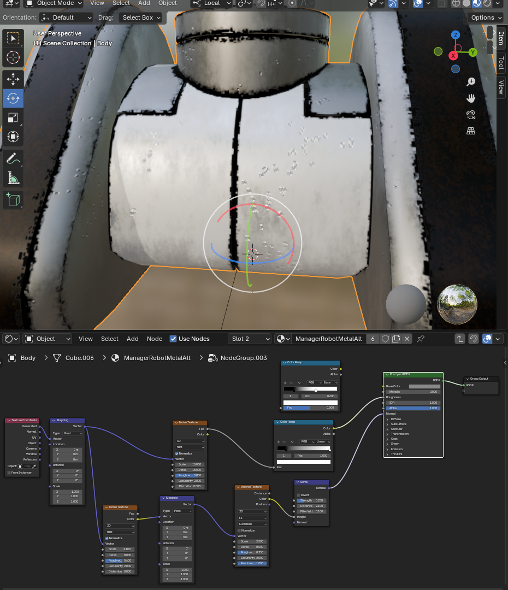508x590 pixels.
Task: Adjust the Alpha slider on Principled BSDF
Action: pyautogui.click(x=413, y=408)
